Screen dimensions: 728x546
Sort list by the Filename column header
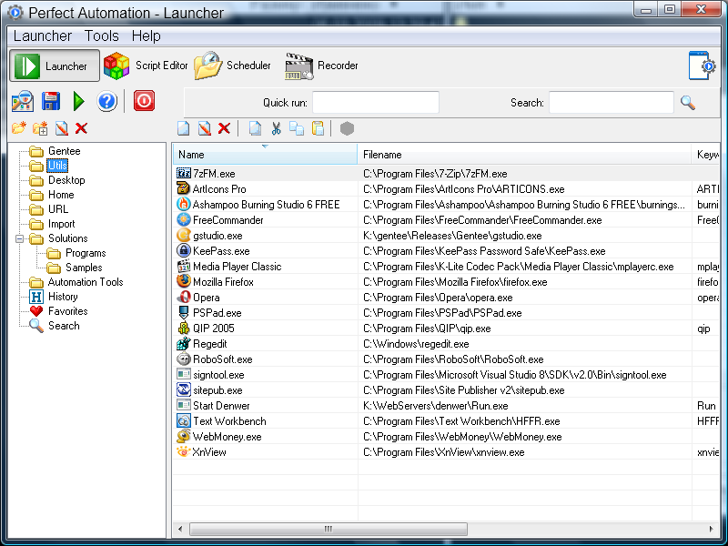point(524,155)
